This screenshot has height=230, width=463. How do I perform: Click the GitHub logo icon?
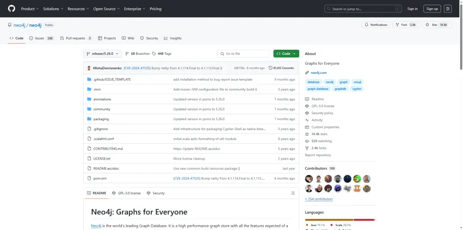tap(11, 9)
